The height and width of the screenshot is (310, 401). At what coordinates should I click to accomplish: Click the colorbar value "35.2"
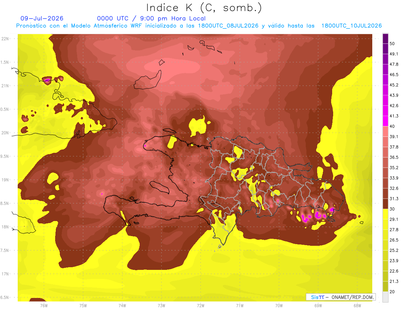click(394, 168)
